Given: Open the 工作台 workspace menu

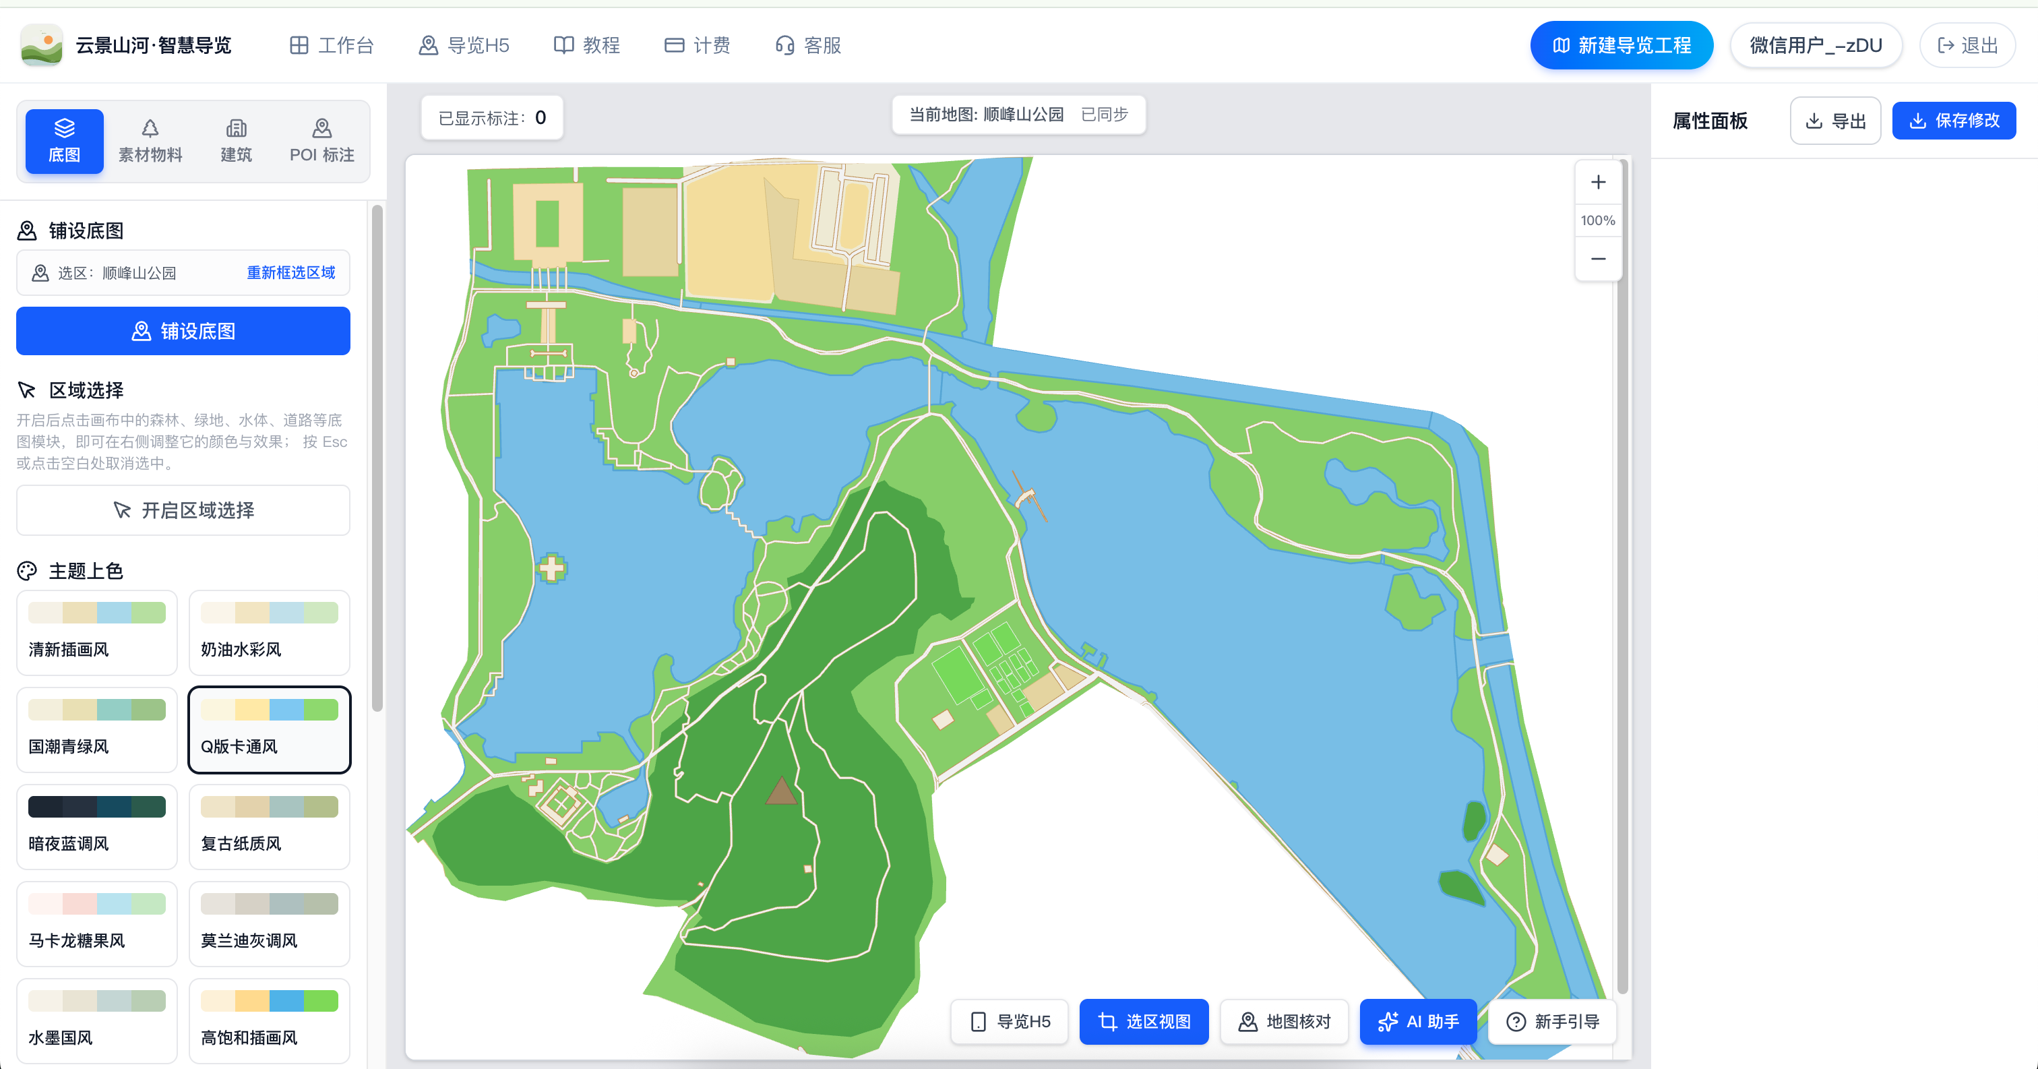Looking at the screenshot, I should tap(332, 45).
